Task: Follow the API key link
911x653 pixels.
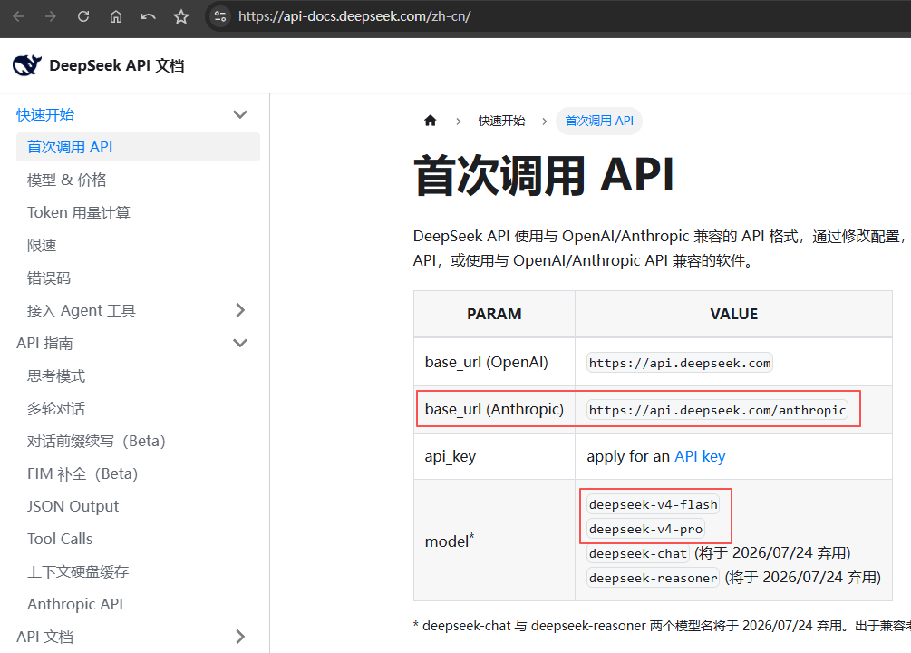Action: point(700,456)
